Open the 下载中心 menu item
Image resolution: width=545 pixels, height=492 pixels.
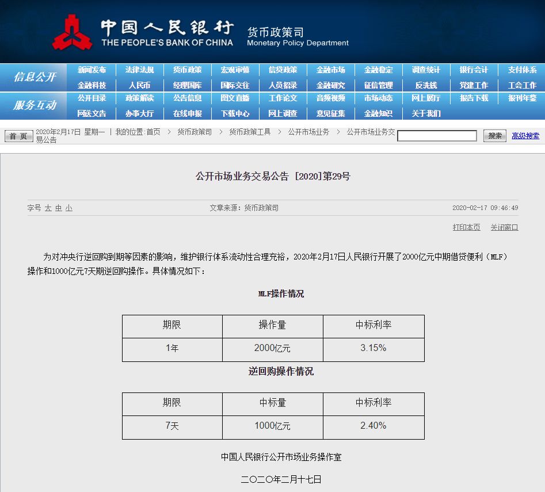pyautogui.click(x=235, y=113)
